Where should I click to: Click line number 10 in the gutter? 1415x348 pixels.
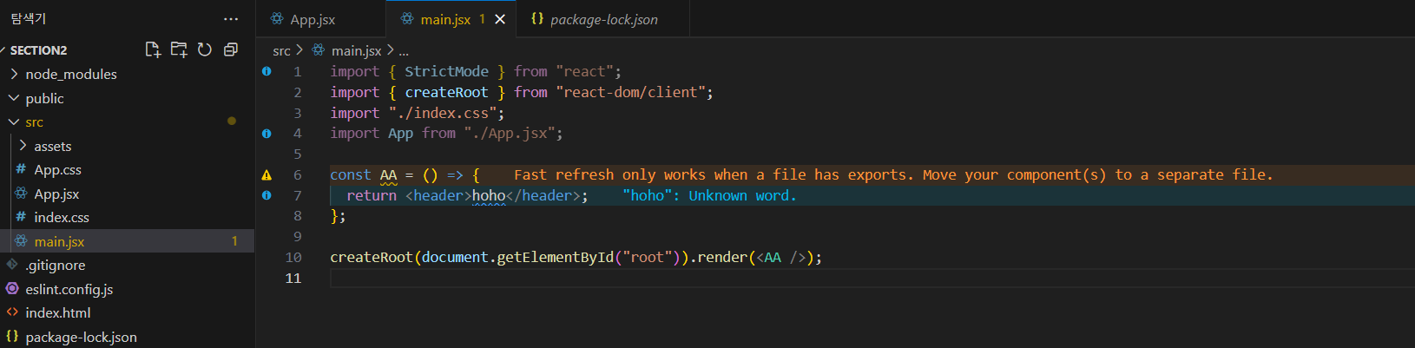pyautogui.click(x=293, y=257)
